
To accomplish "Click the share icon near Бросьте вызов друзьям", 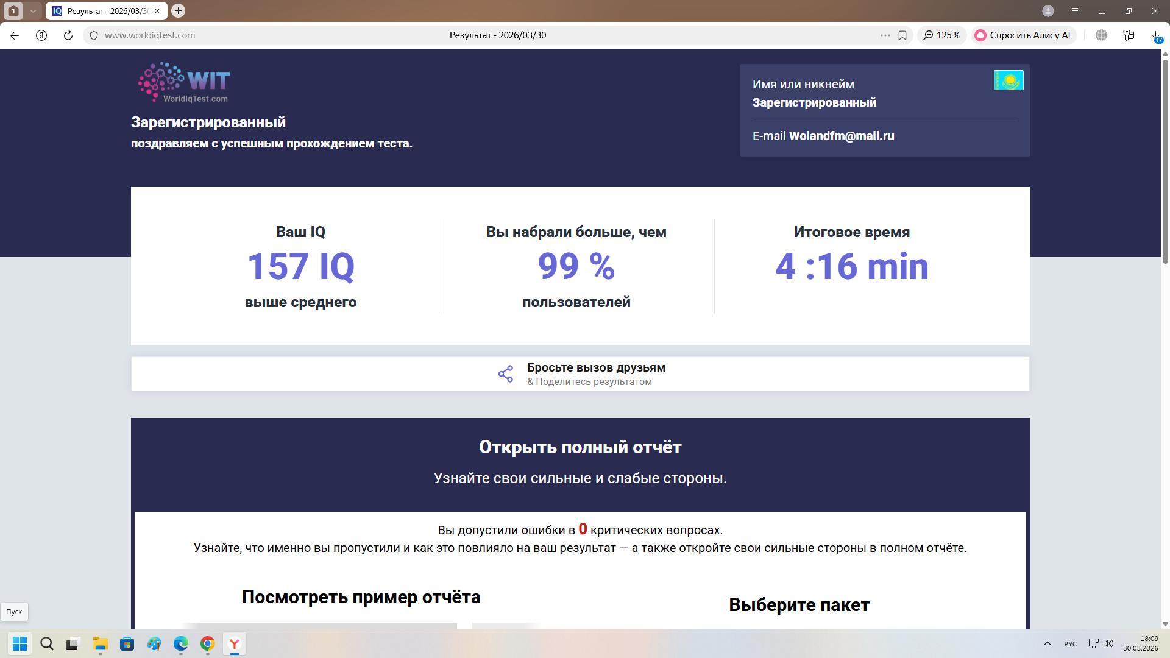I will [x=505, y=373].
